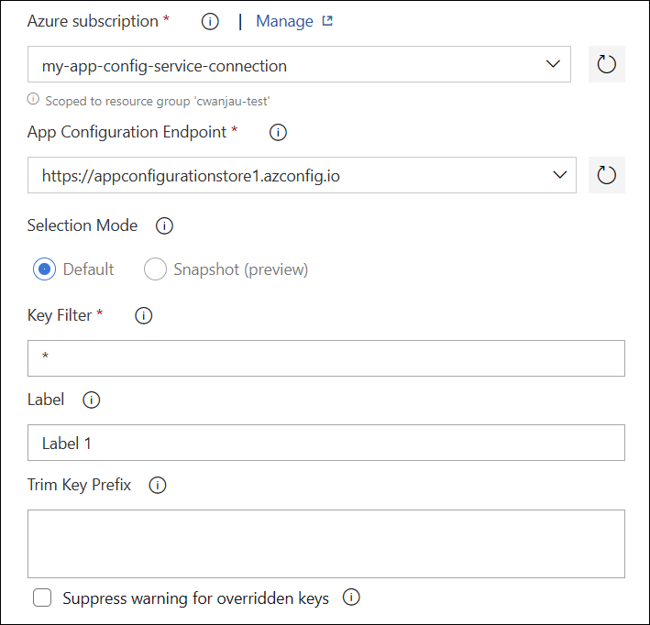The image size is (650, 625).
Task: Click inside Trim Key Prefix text area
Action: tap(325, 543)
